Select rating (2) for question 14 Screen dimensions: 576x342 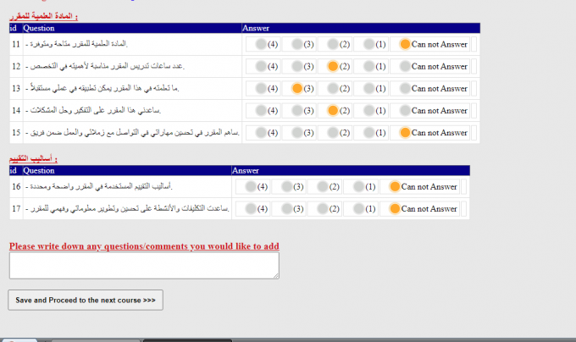point(333,110)
